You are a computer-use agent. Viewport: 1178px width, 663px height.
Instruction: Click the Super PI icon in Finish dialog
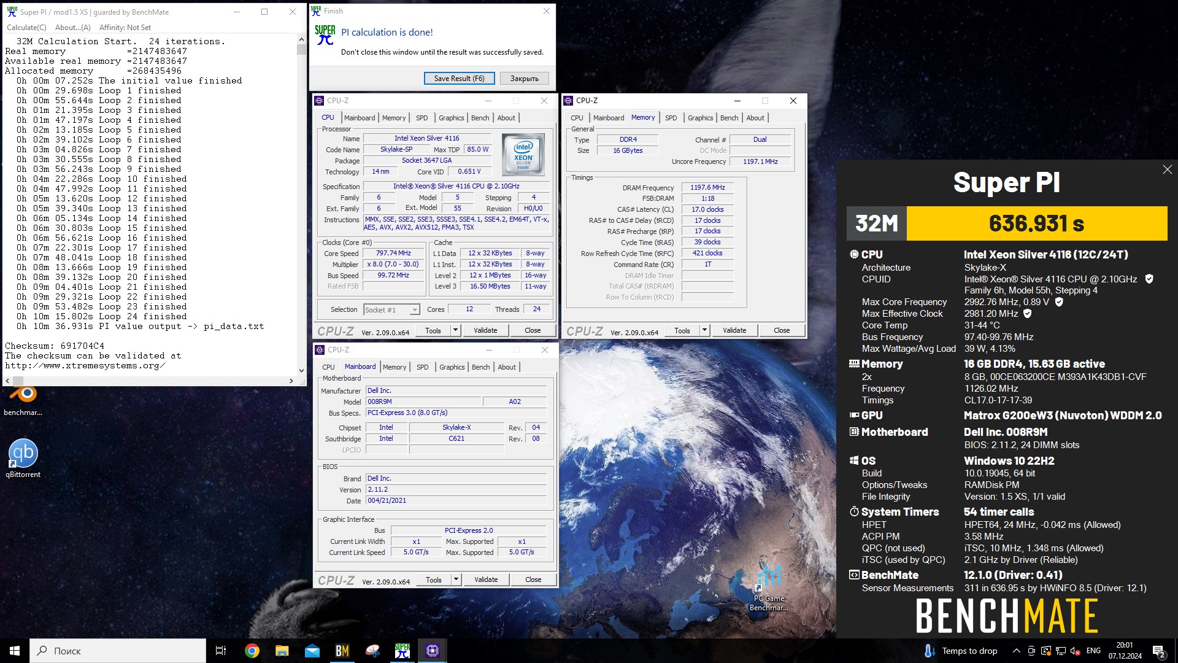325,34
